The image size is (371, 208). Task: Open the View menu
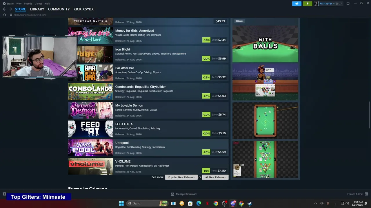(19, 3)
